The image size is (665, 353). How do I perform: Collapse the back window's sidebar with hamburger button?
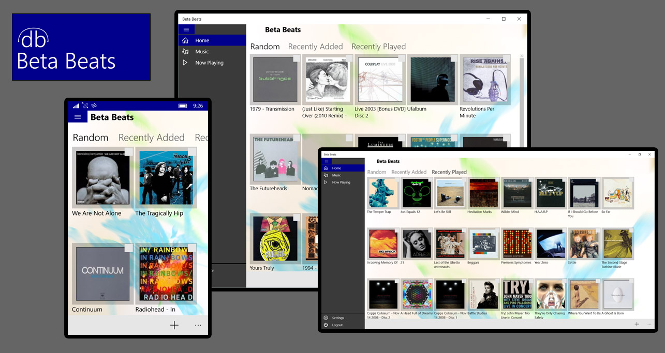coord(186,29)
